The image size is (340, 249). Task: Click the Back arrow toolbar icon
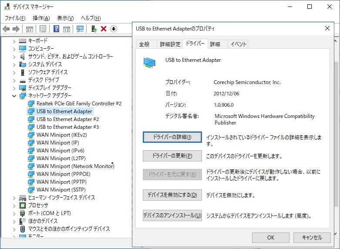(x=6, y=29)
